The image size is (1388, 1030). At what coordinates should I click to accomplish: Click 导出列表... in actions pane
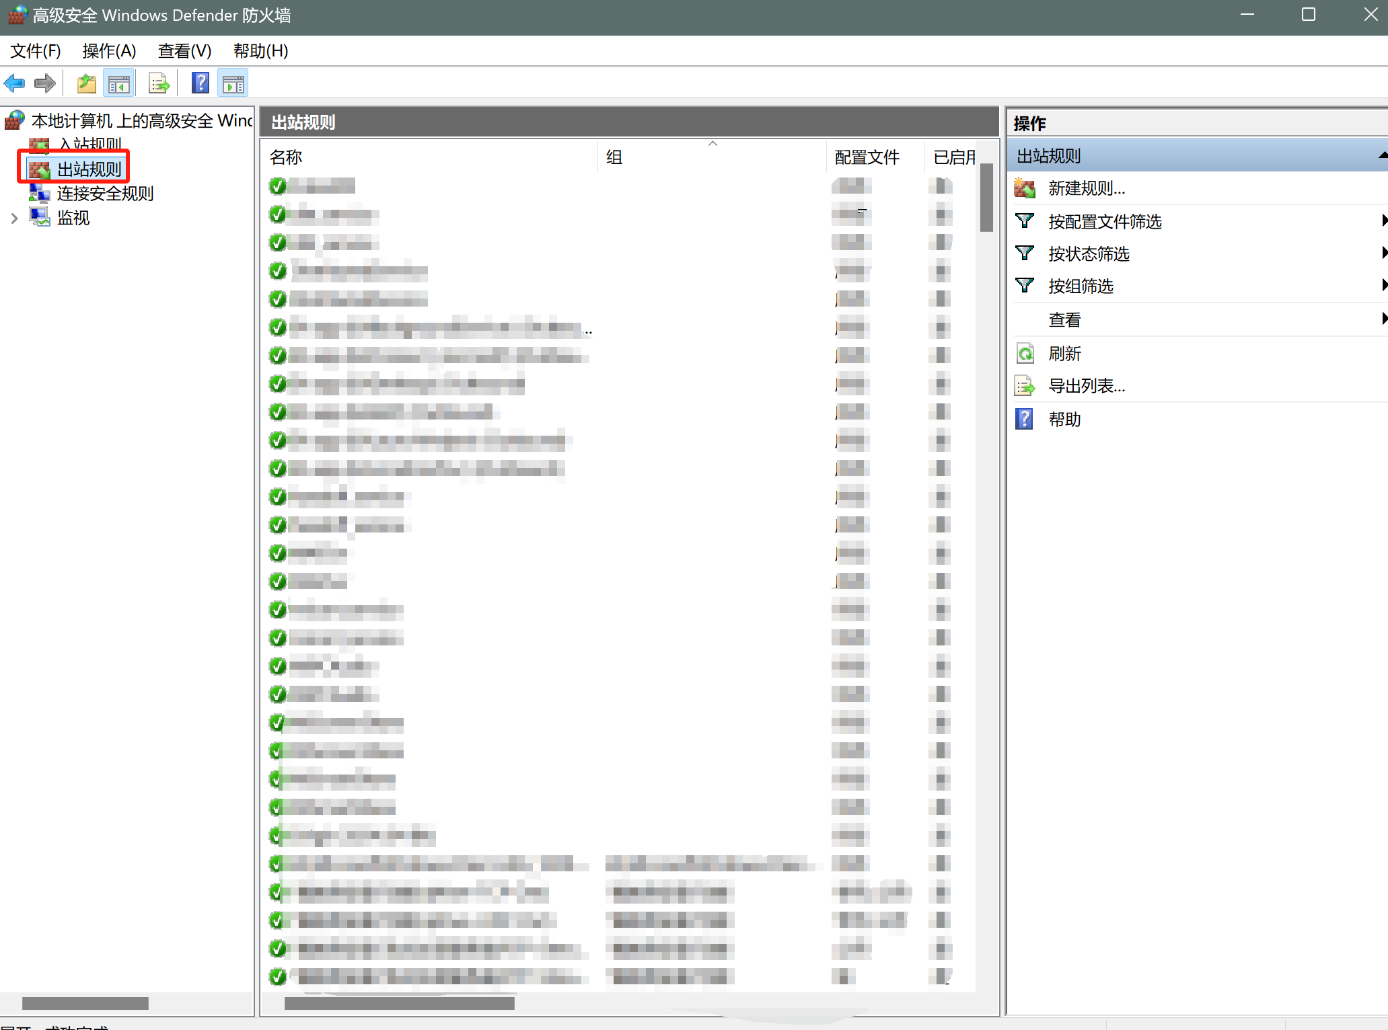[x=1087, y=386]
